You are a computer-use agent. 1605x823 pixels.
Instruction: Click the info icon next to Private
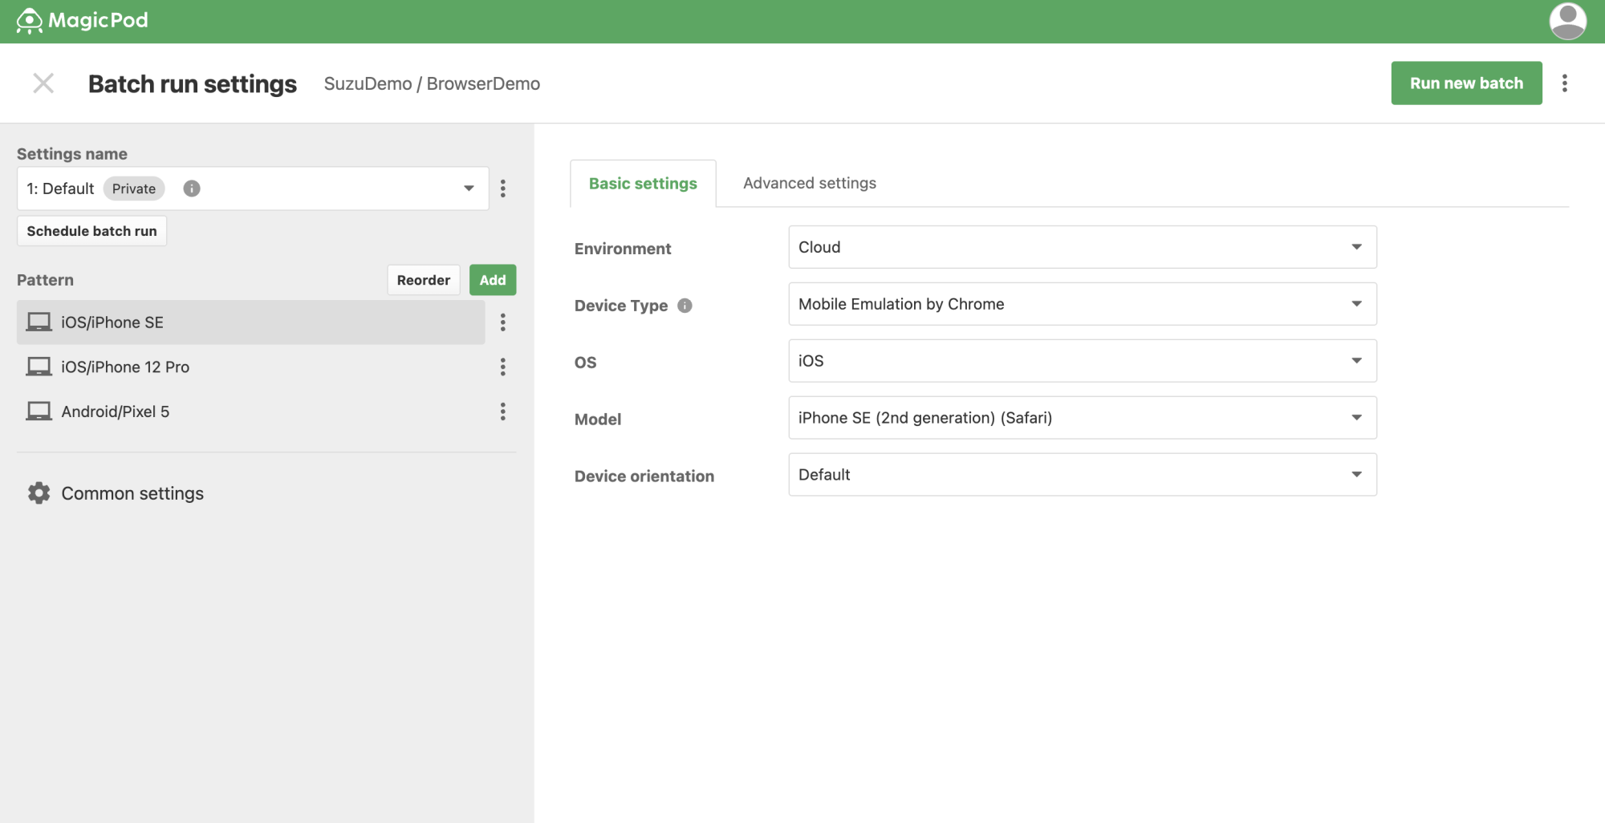192,189
